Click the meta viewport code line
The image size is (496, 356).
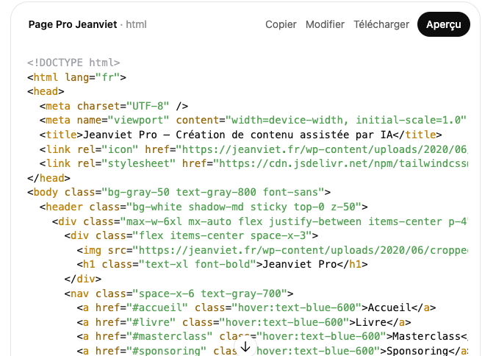(x=250, y=120)
